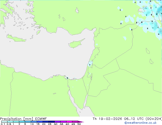This screenshot has width=162, height=125.
Task: Click the 'Precipitation' title text
Action: pyautogui.click(x=11, y=119)
